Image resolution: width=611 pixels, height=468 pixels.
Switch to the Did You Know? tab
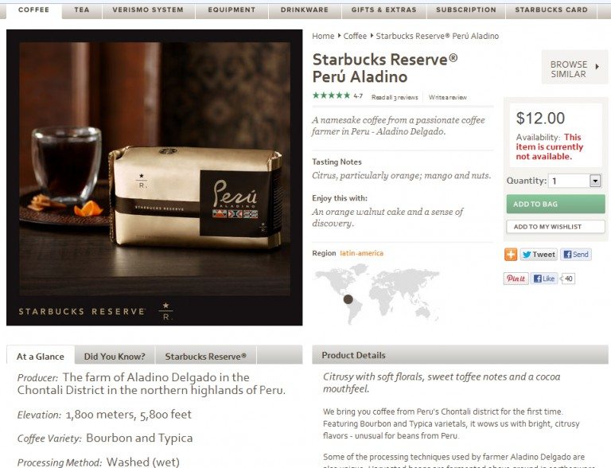click(115, 356)
